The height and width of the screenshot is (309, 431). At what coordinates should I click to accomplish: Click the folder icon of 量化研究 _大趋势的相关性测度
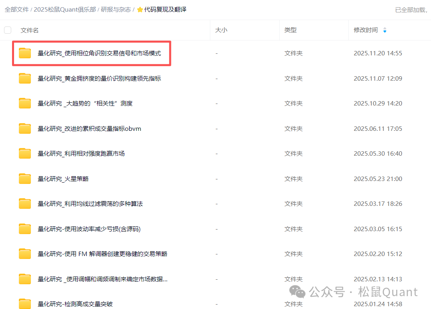coord(24,103)
